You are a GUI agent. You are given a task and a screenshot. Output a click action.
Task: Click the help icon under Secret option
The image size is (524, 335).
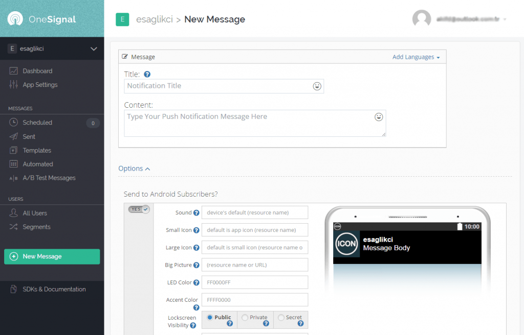tap(300, 323)
